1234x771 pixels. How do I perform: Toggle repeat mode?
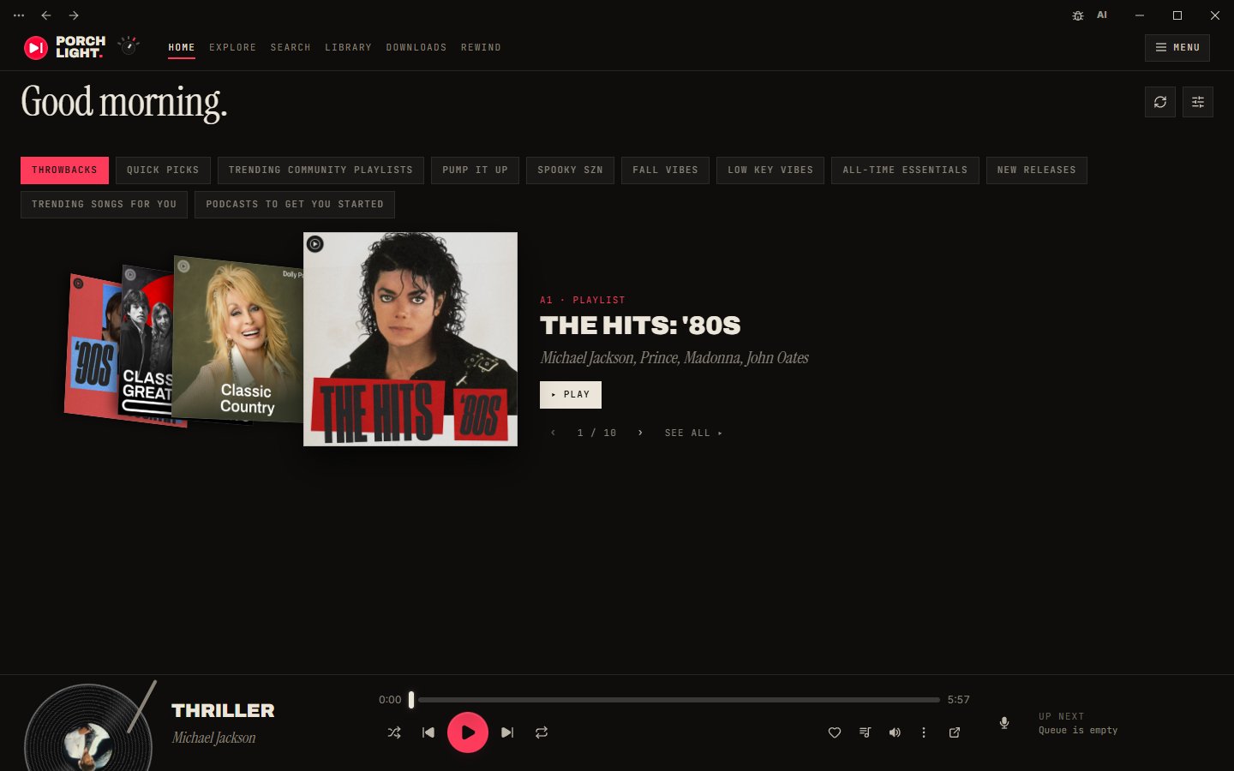[542, 732]
